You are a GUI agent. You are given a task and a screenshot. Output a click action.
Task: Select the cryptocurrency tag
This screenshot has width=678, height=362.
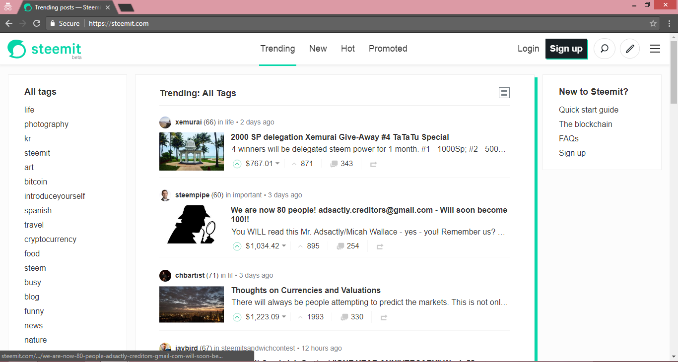coord(50,239)
